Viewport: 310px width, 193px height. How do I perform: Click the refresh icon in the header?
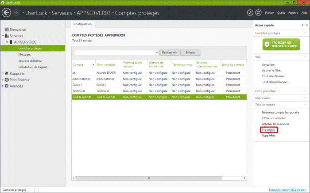[258, 13]
